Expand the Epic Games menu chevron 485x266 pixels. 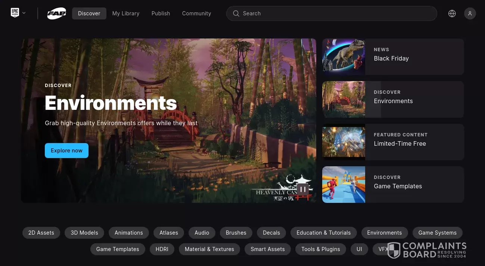click(x=24, y=13)
